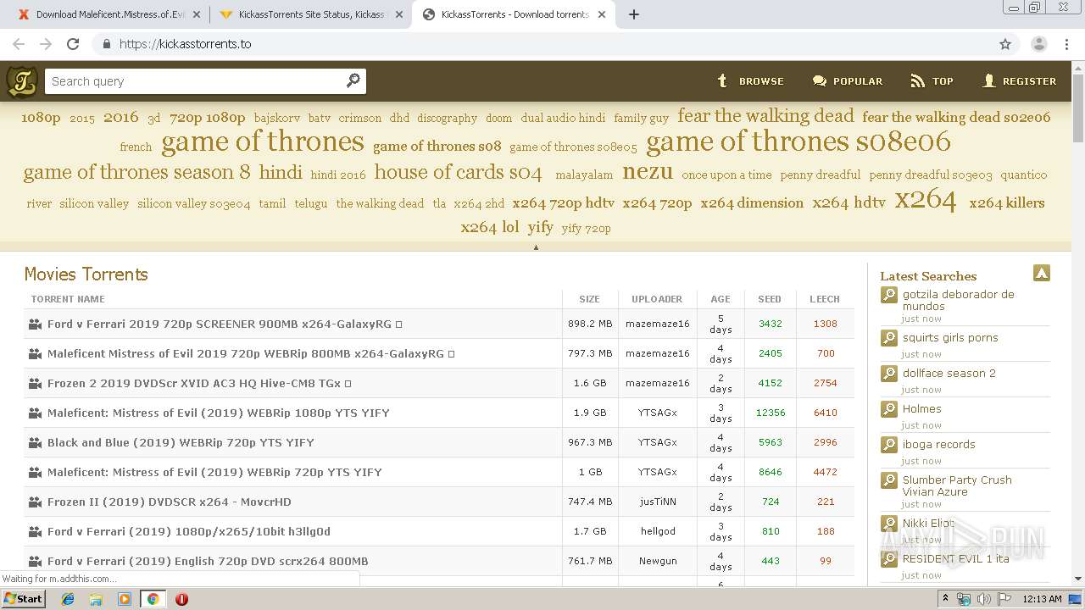Click the address bar URL
The image size is (1085, 610).
coord(186,44)
